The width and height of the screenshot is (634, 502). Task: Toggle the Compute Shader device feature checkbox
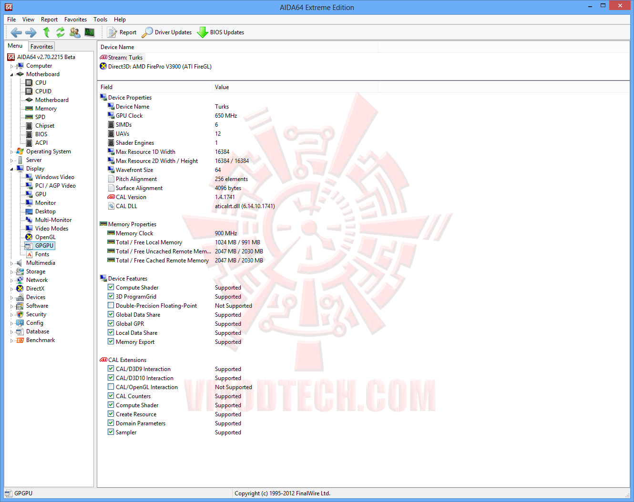111,288
